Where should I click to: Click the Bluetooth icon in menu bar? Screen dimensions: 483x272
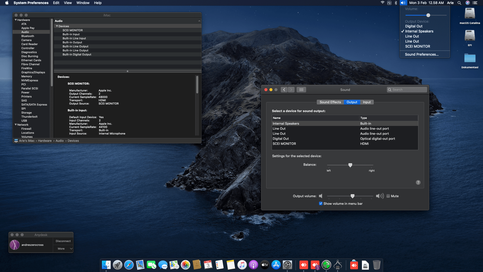tap(396, 3)
